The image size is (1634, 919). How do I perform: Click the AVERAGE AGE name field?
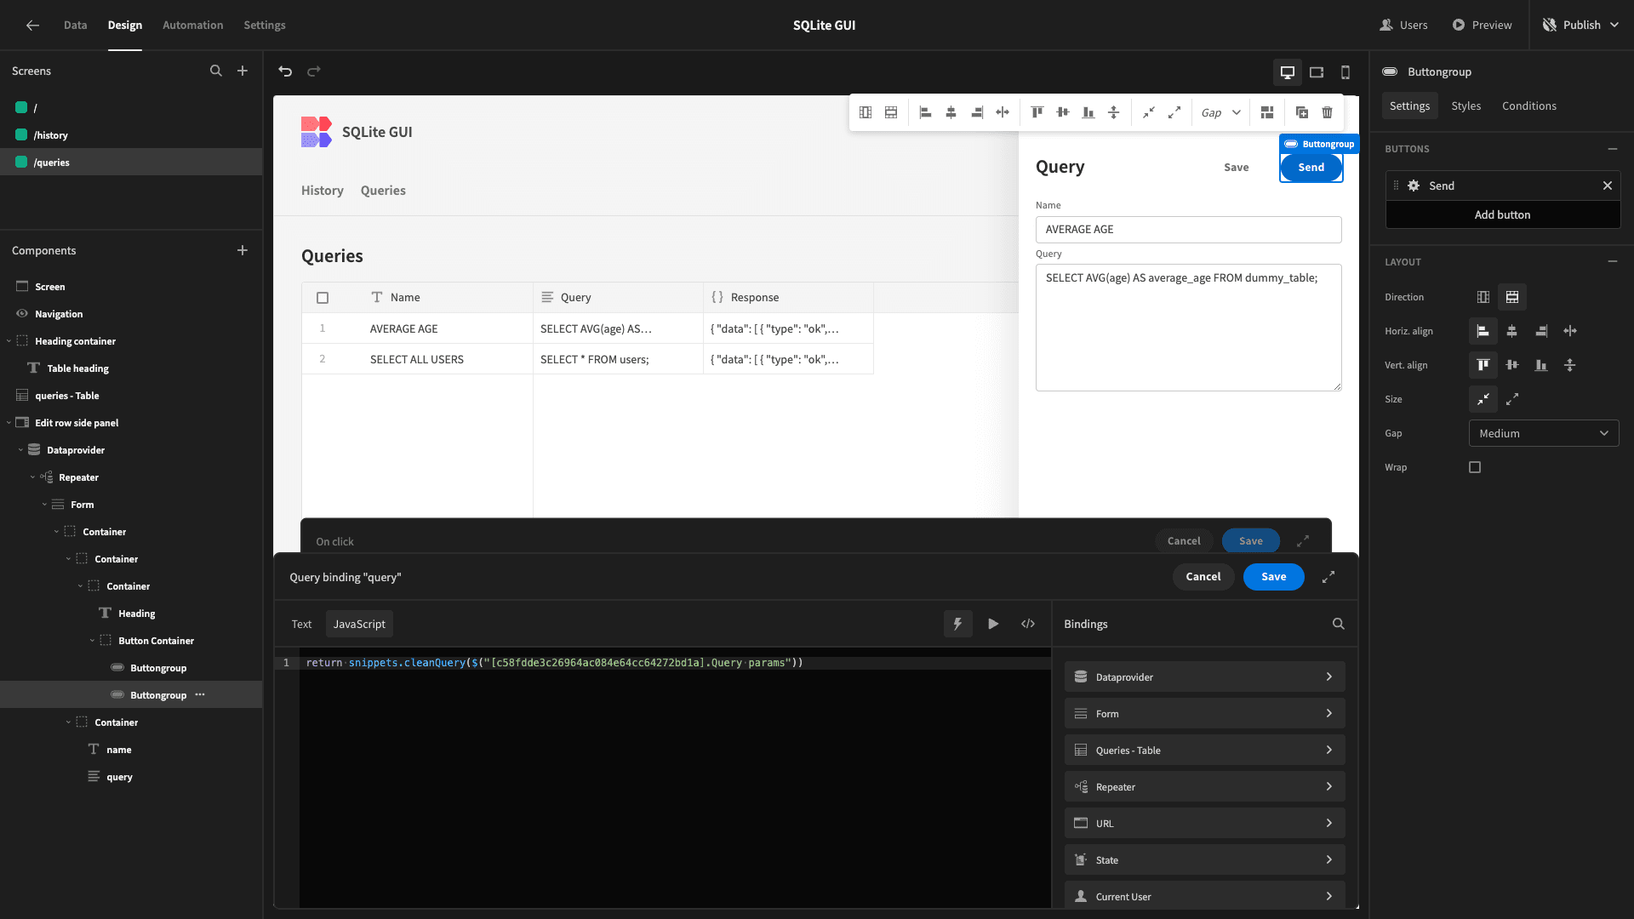click(x=1188, y=230)
